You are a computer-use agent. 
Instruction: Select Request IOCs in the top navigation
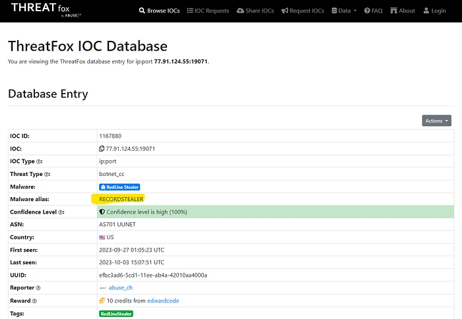click(x=303, y=11)
